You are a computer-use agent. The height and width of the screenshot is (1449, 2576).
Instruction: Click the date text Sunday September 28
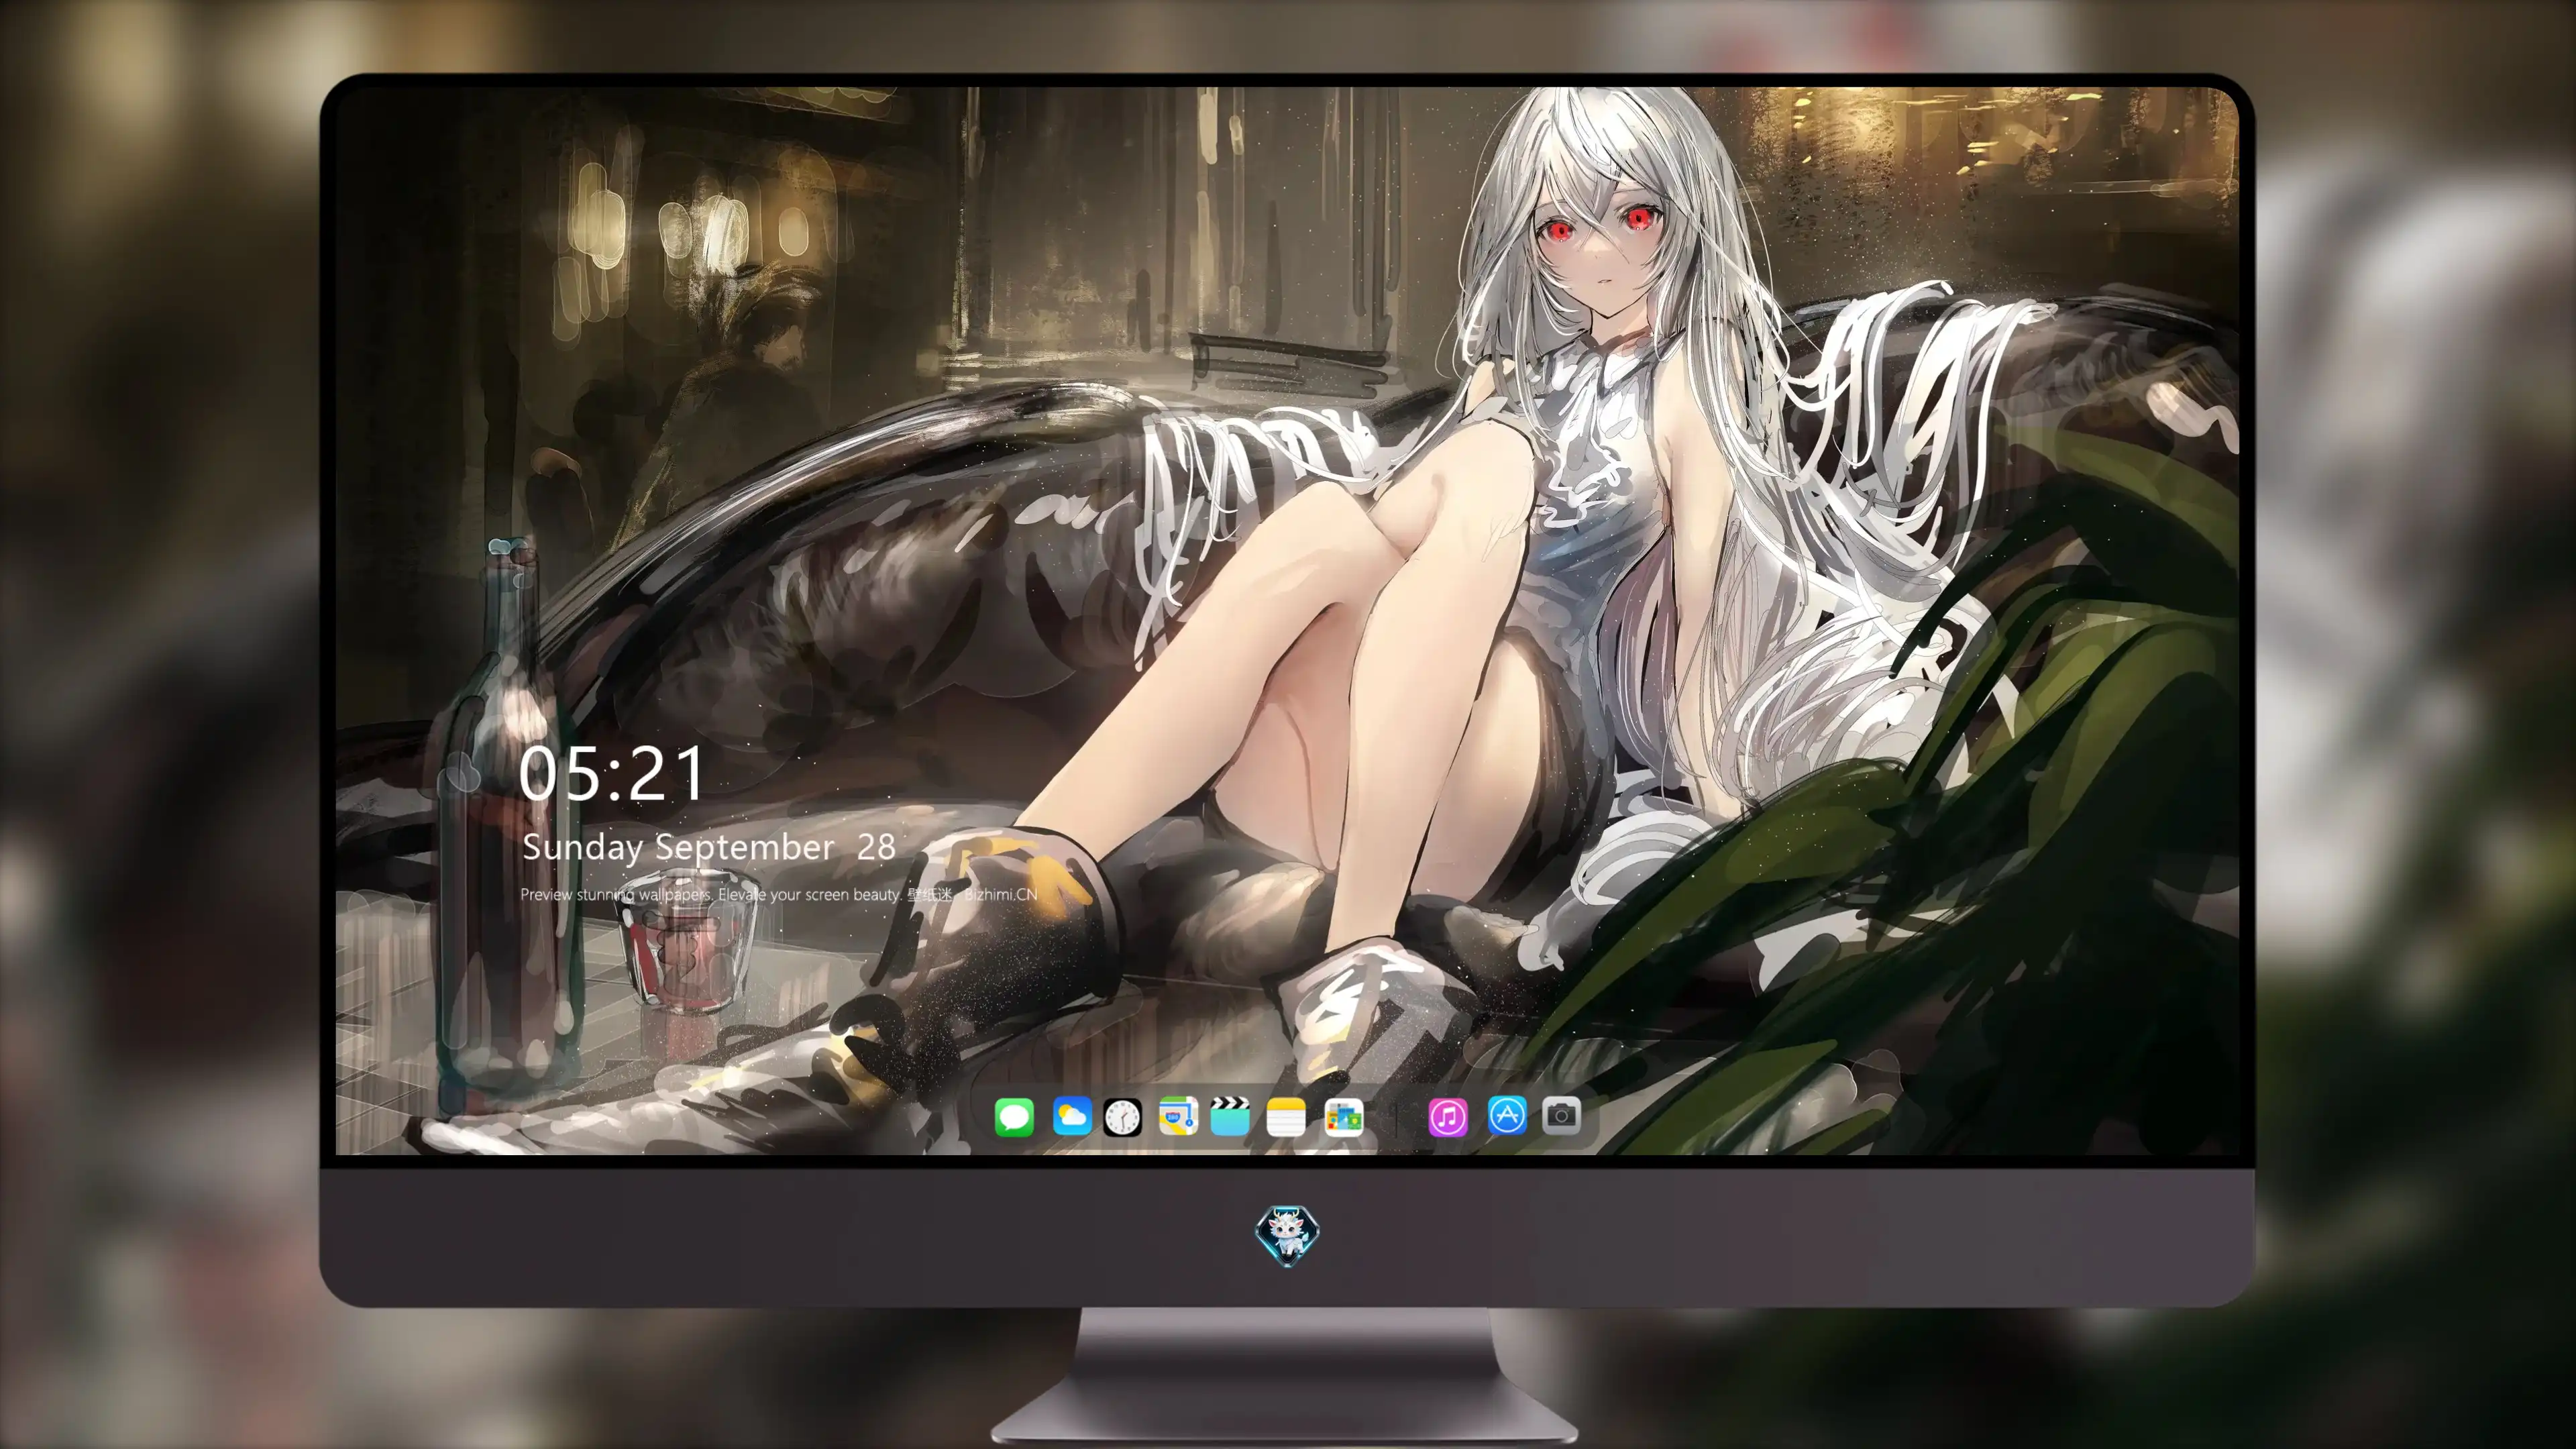click(x=708, y=847)
